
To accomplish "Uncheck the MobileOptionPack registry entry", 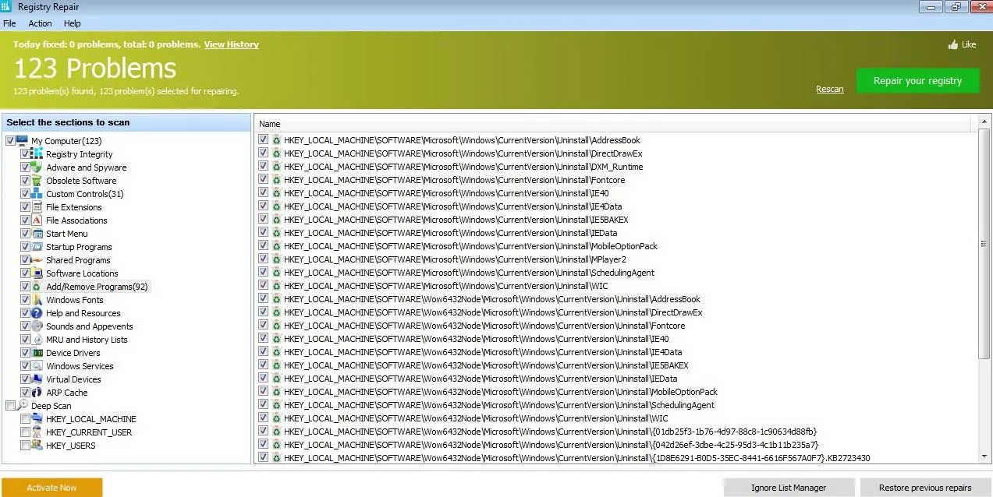I will coord(263,245).
